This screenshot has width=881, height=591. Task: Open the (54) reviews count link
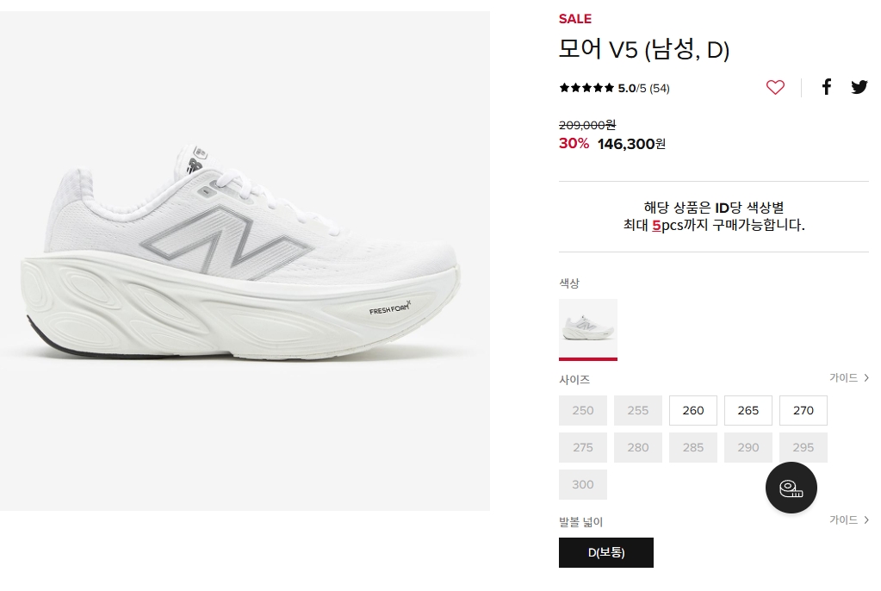[x=660, y=88]
